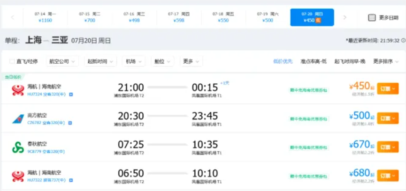
Task: Open the 起抵时间 filter dropdown
Action: (100, 61)
